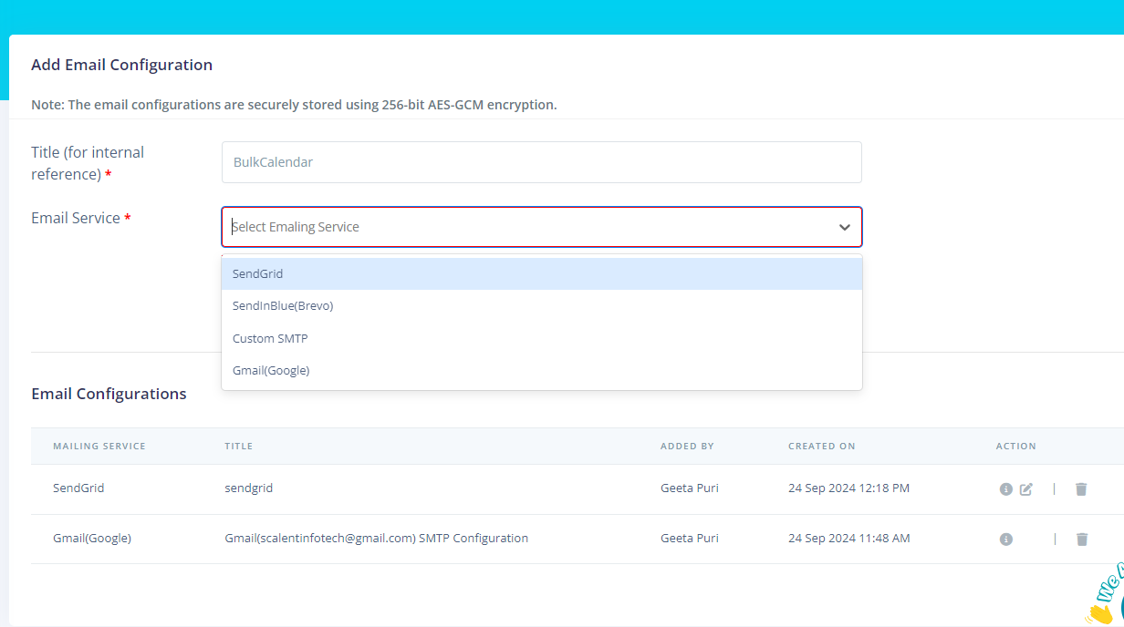1124x627 pixels.
Task: Expand the Email Service dropdown
Action: [x=541, y=226]
